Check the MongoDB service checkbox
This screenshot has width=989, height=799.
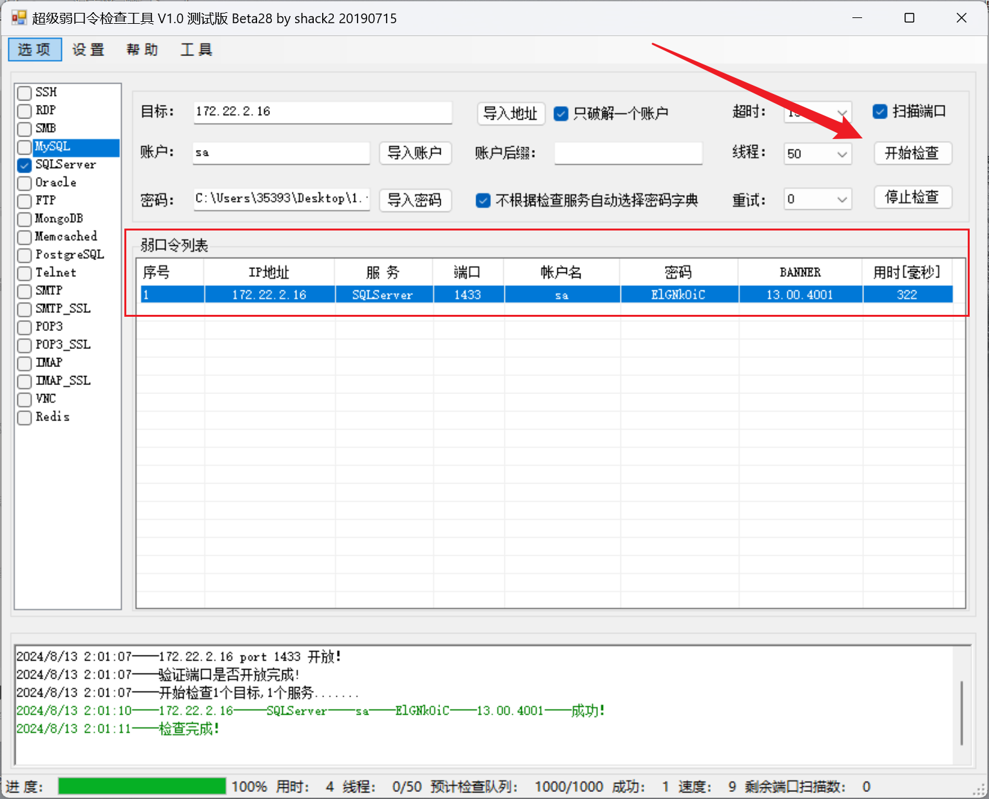tap(24, 219)
